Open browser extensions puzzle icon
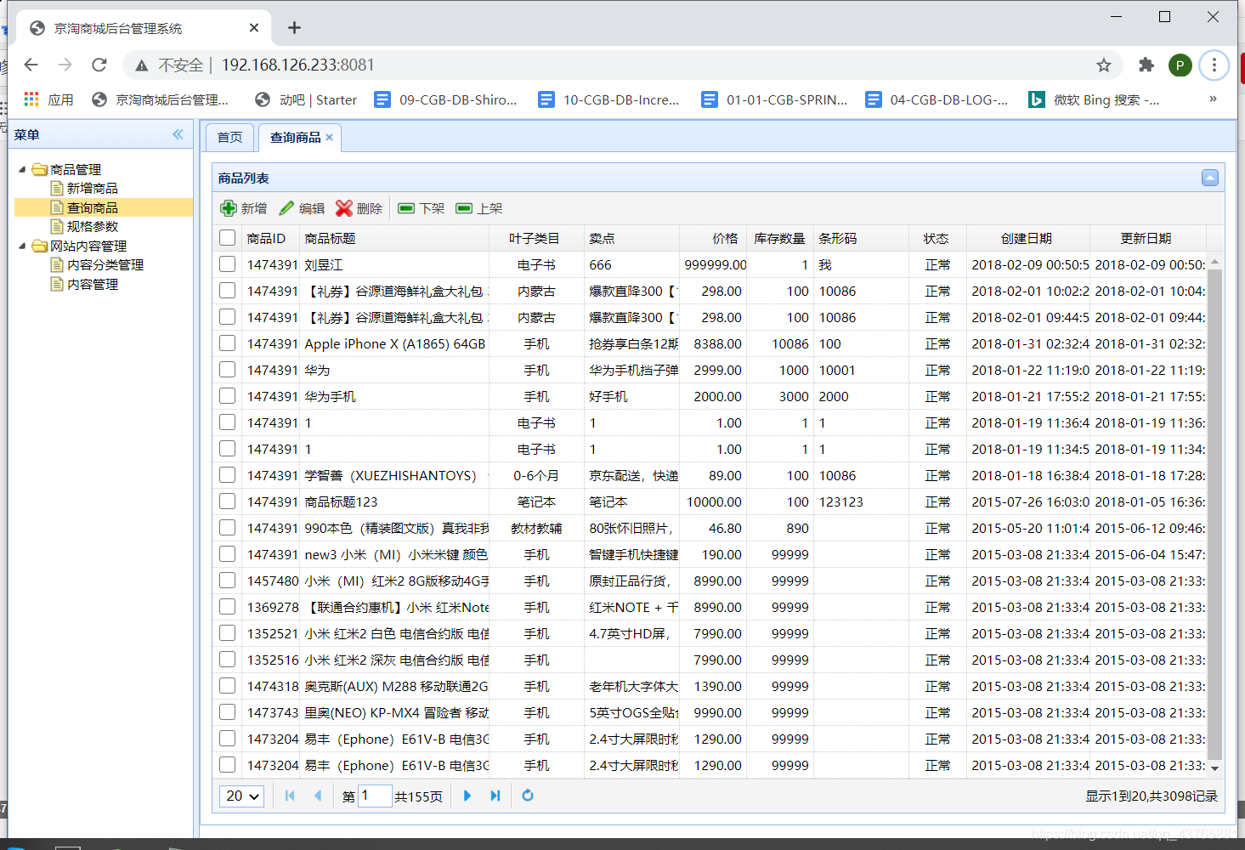1245x850 pixels. tap(1146, 65)
